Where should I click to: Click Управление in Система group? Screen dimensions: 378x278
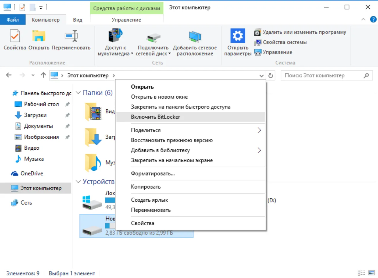(x=273, y=52)
